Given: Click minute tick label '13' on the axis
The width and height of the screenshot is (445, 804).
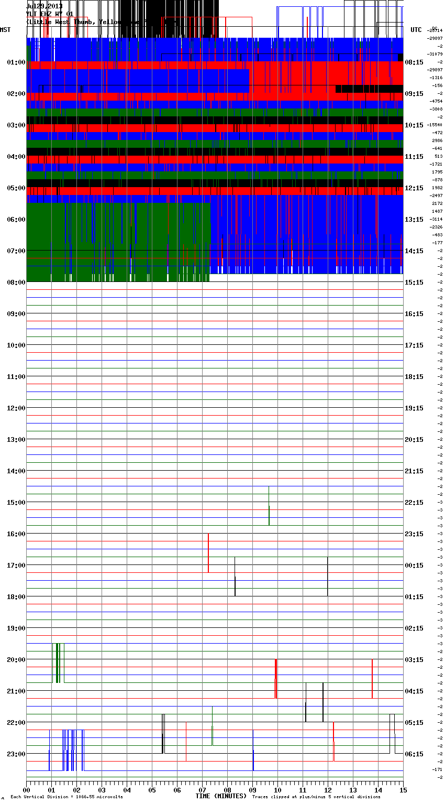Looking at the screenshot, I should pos(353,790).
